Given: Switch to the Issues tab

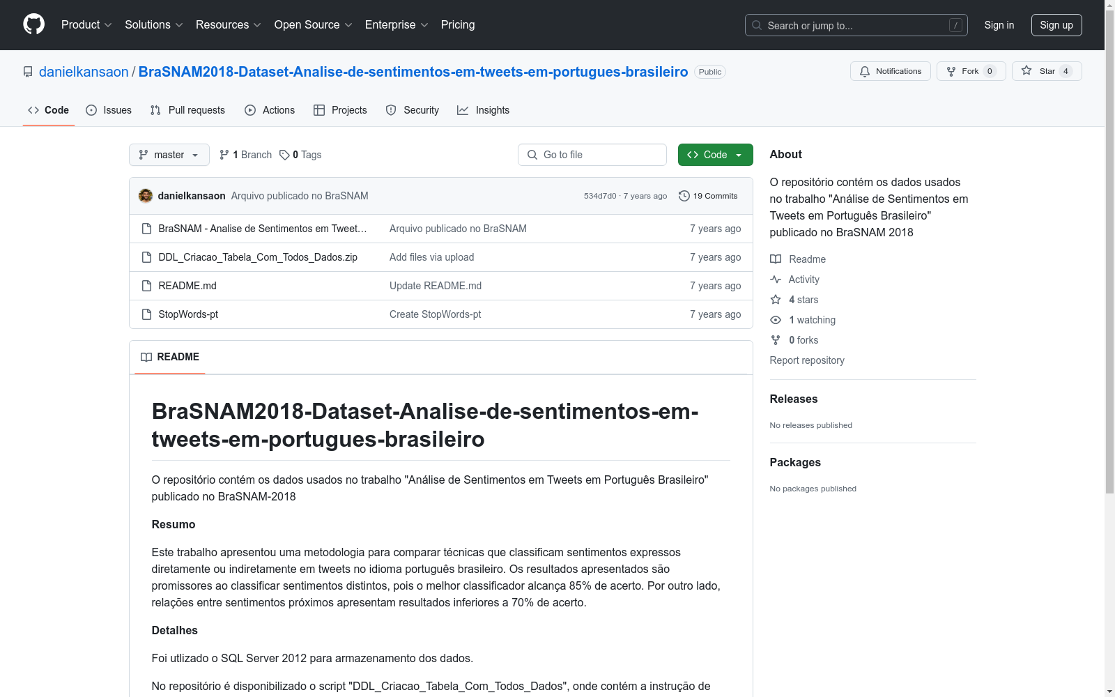Looking at the screenshot, I should (109, 110).
